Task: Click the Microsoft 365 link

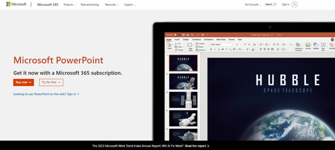Action: 48,5
